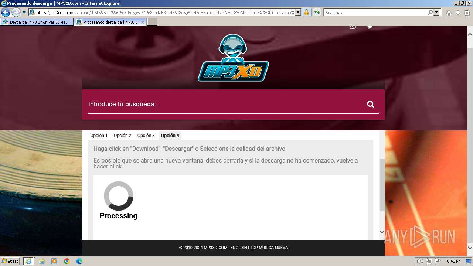View the security lock report icon

click(x=306, y=13)
